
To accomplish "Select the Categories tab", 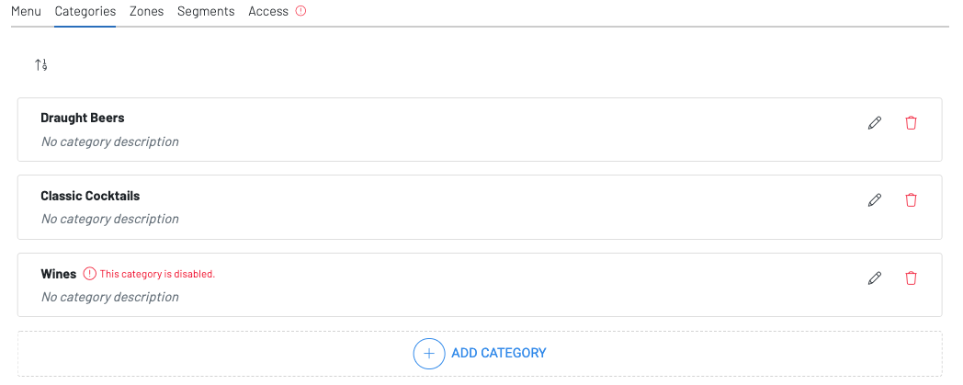I will tap(85, 12).
